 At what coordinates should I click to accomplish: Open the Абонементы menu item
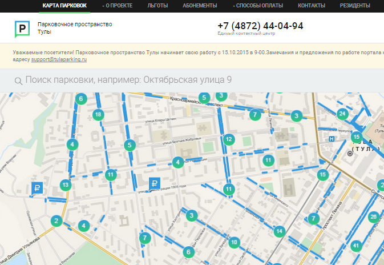coord(200,6)
